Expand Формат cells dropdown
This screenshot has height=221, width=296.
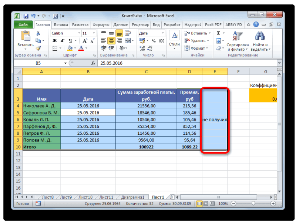[x=207, y=48]
